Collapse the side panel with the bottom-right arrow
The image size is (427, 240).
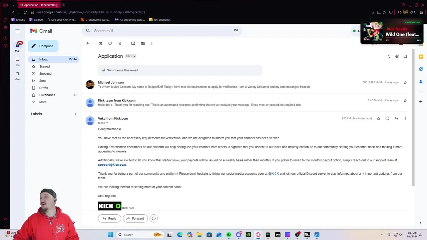coord(421,223)
